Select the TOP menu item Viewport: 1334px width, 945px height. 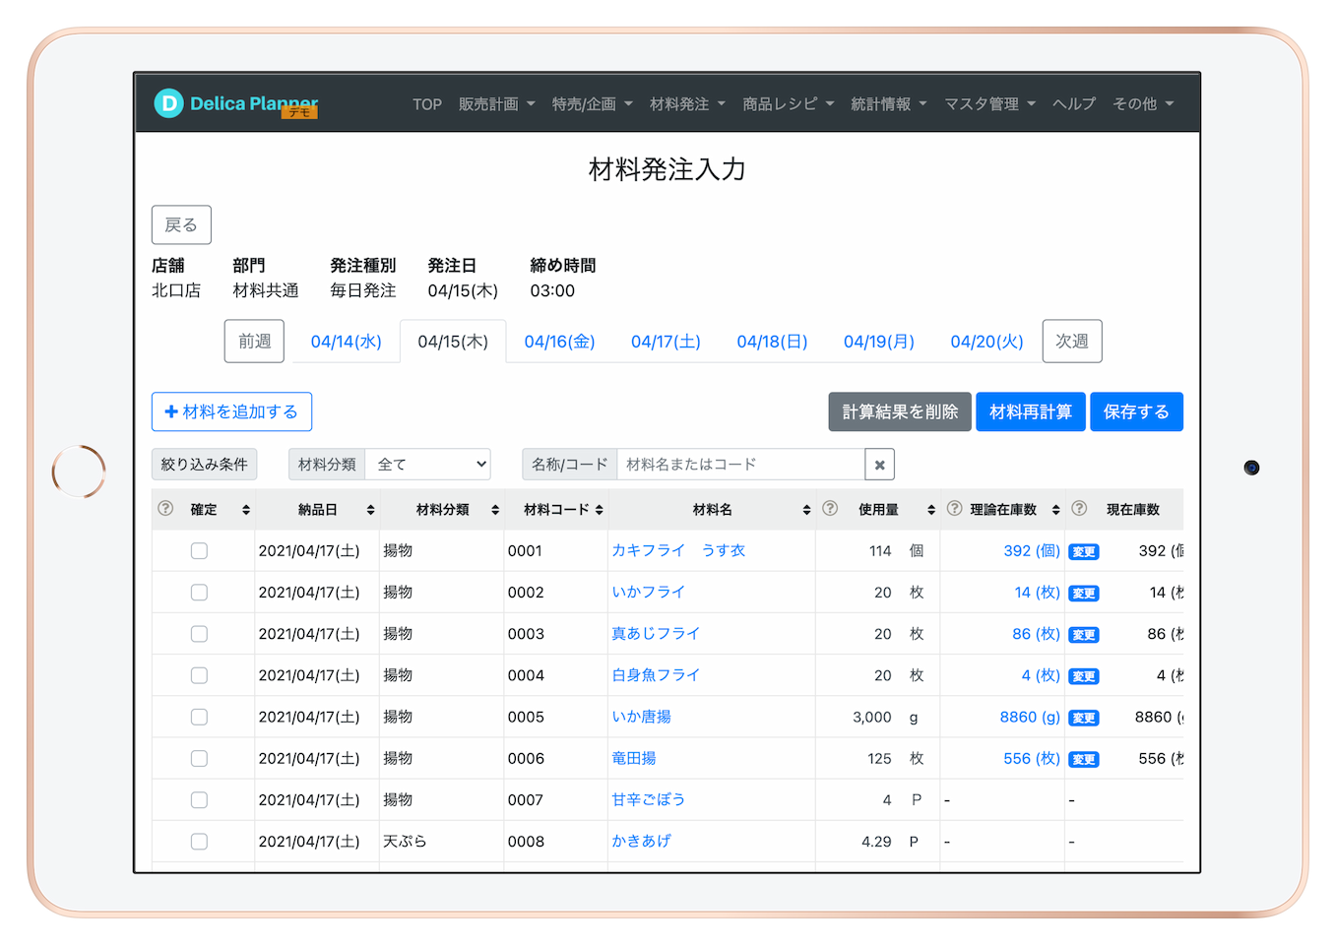coord(426,103)
